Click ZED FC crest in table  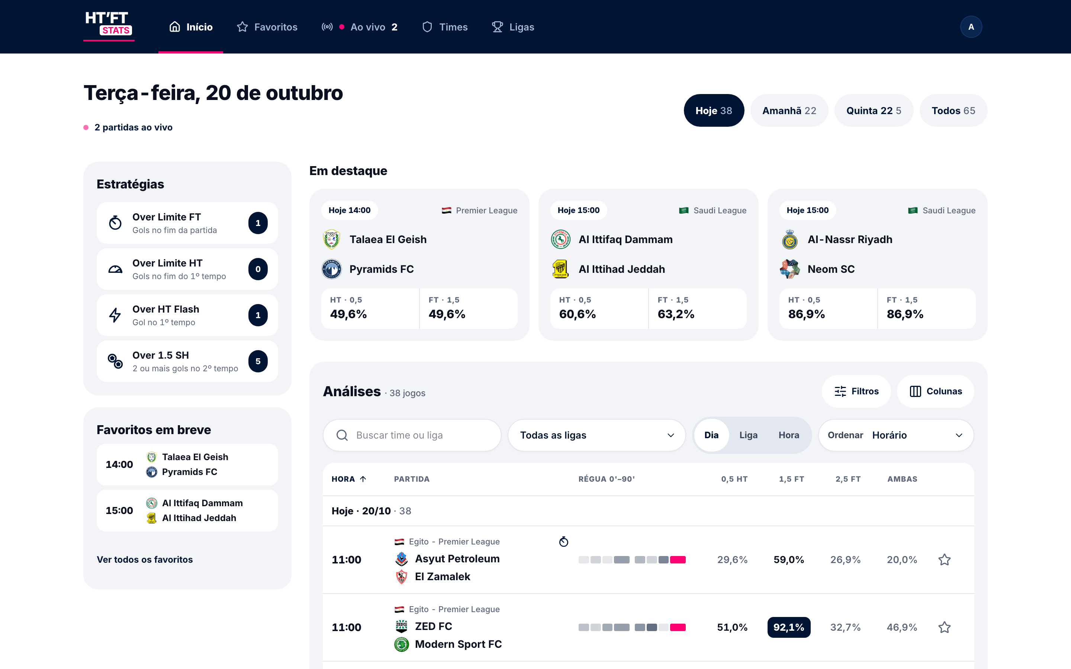point(401,627)
